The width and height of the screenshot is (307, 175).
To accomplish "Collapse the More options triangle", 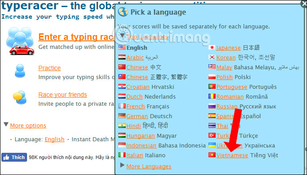I will point(6,124).
